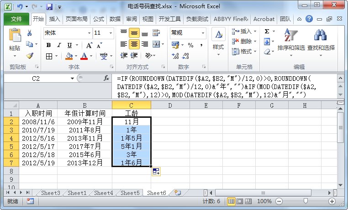Toggle Underline formatting
The image size is (348, 210).
pyautogui.click(x=69, y=45)
